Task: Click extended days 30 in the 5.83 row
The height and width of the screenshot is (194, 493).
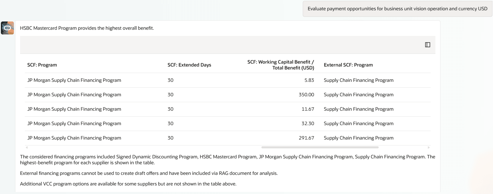Action: pos(170,80)
